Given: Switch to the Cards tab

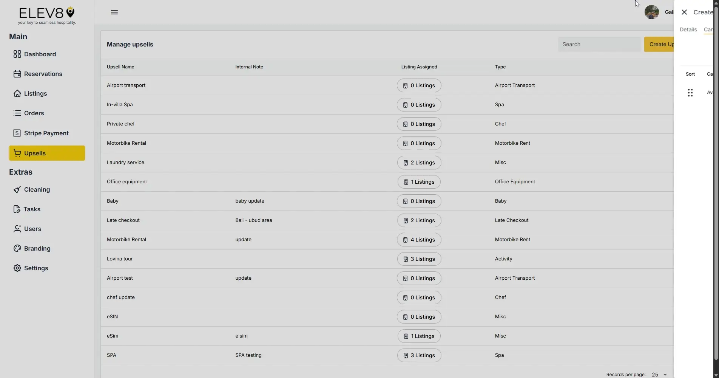Looking at the screenshot, I should pyautogui.click(x=709, y=29).
